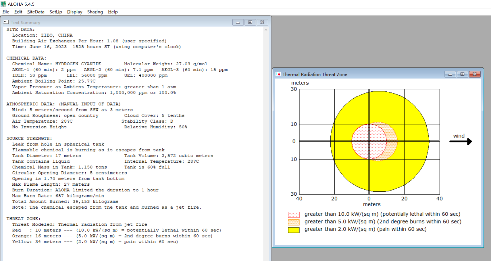Click "Chemical Mass in Tank: 1,150 tons" text
The height and width of the screenshot is (261, 491).
(59, 167)
